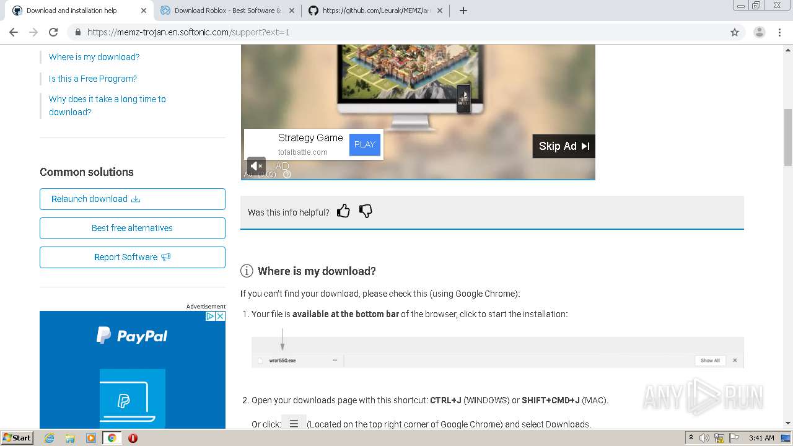793x446 pixels.
Task: Click the video ad progress bar
Action: [418, 179]
